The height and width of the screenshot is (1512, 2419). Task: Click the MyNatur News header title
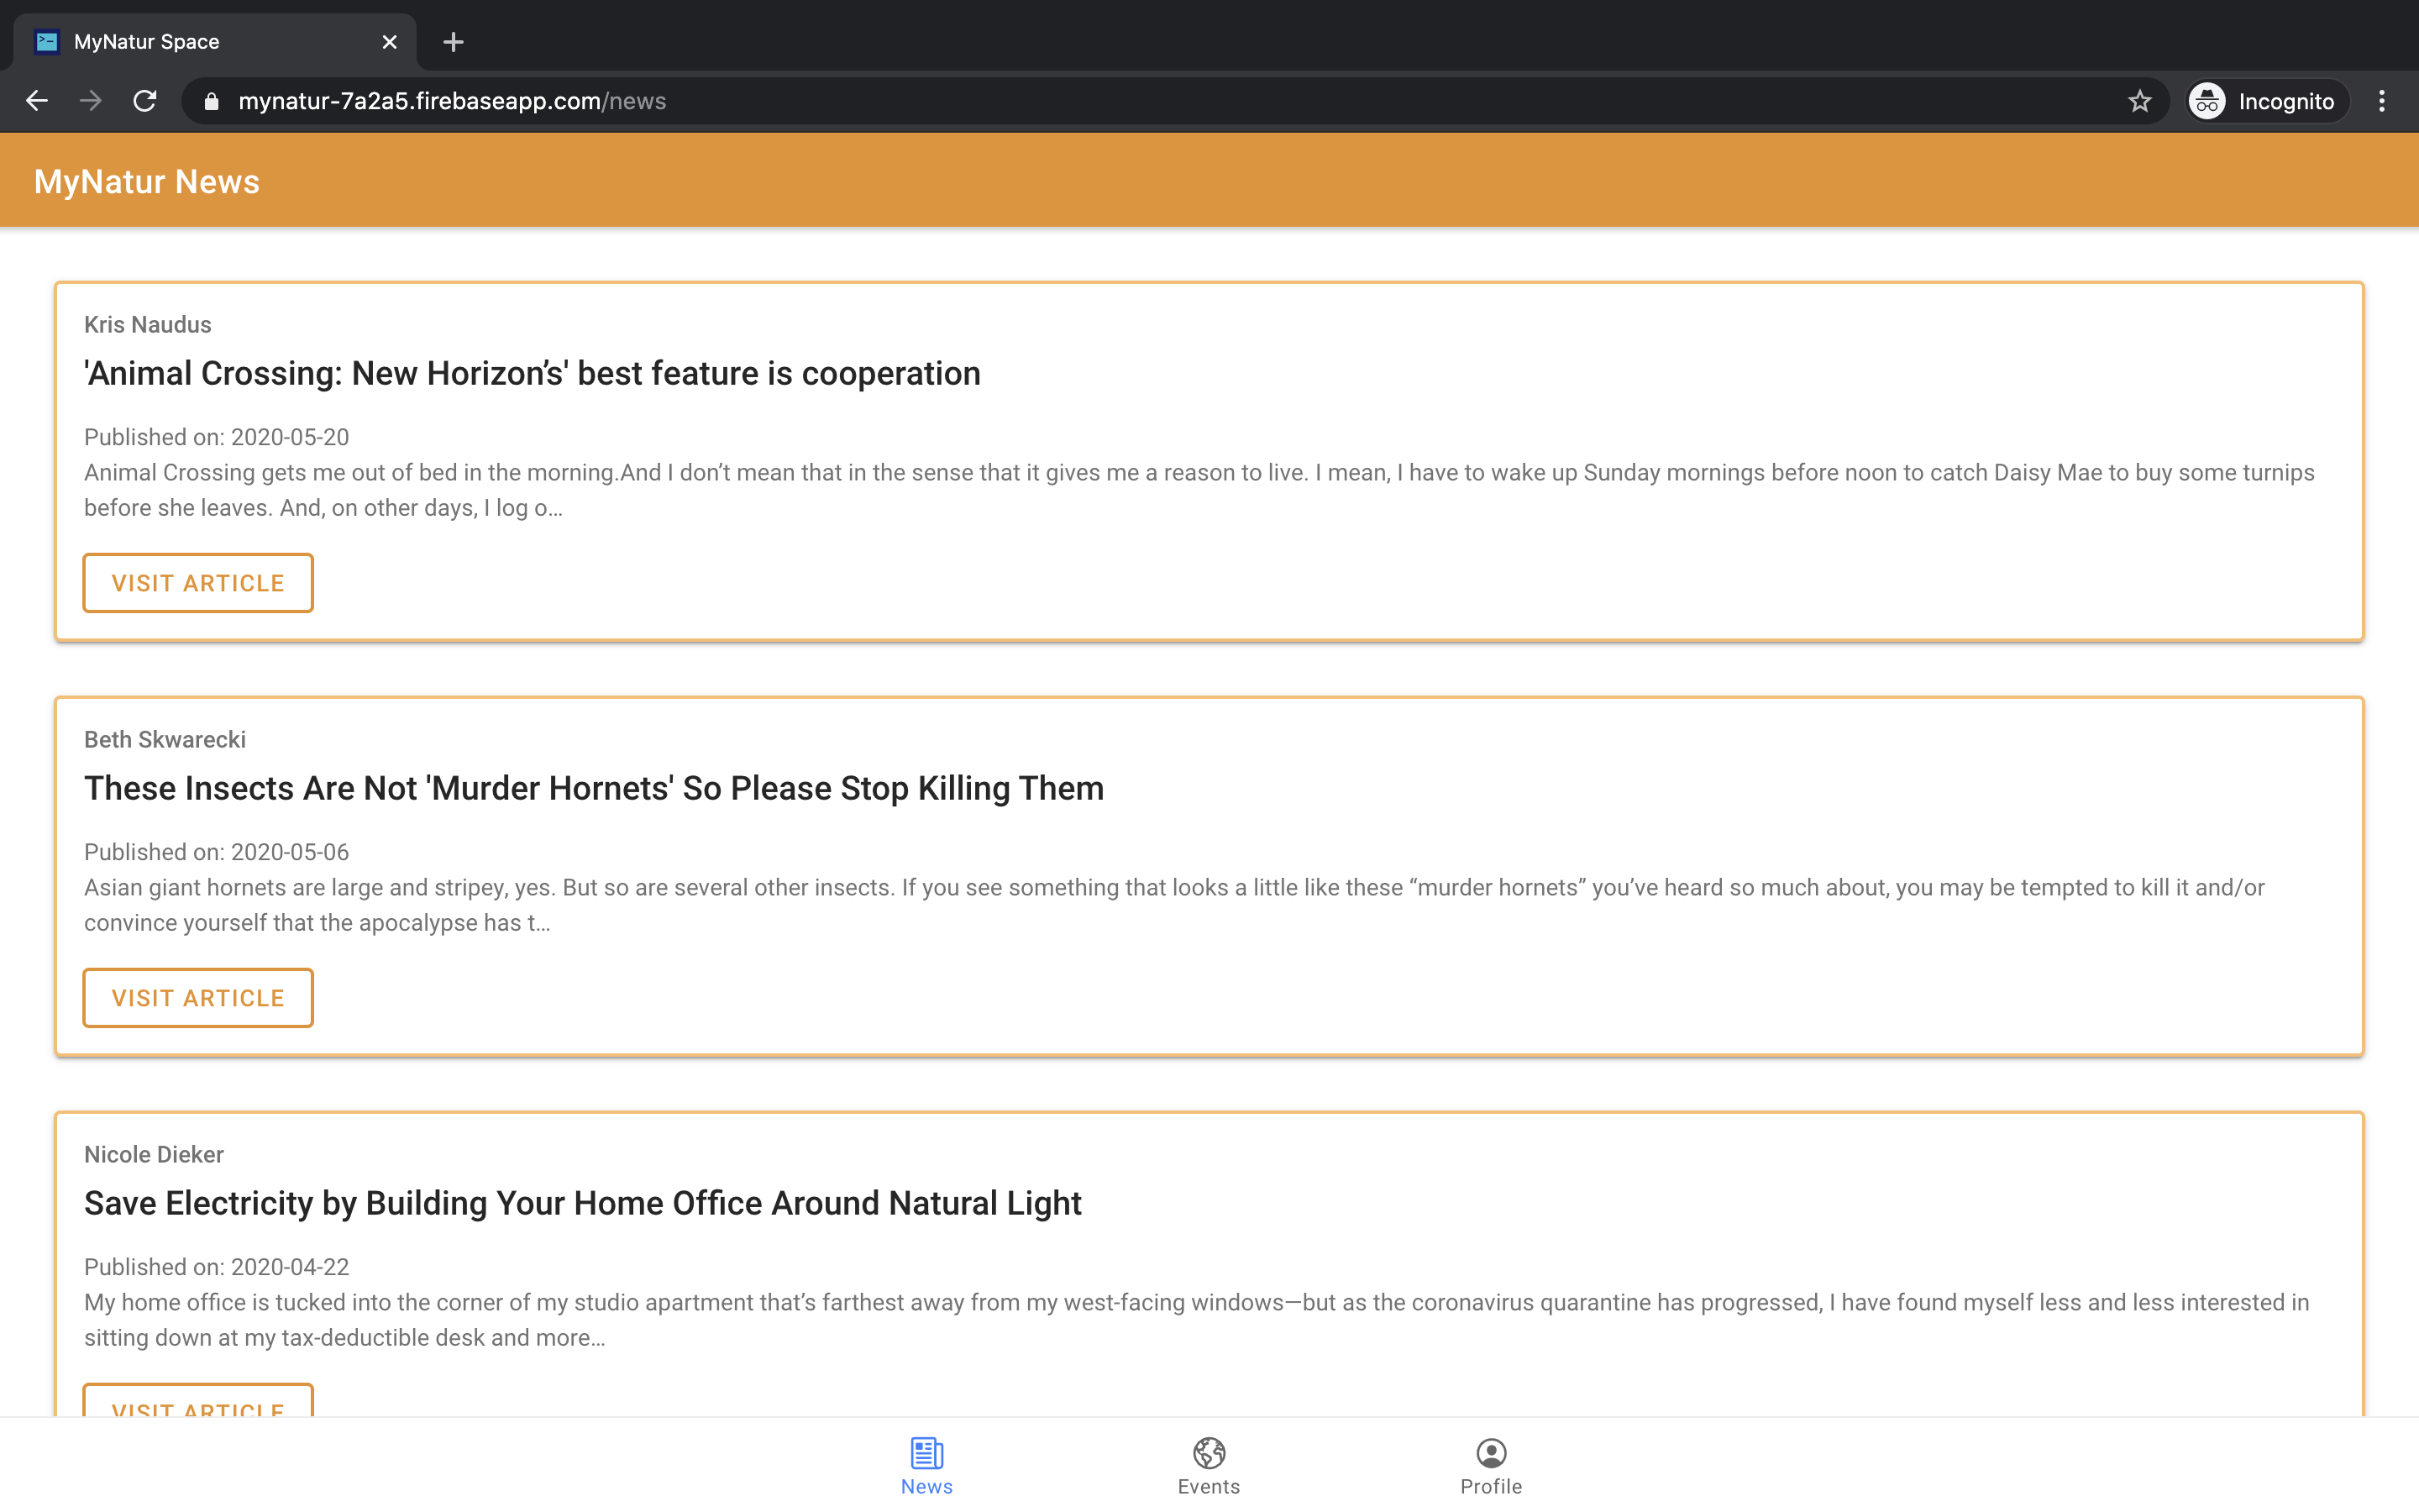(147, 182)
